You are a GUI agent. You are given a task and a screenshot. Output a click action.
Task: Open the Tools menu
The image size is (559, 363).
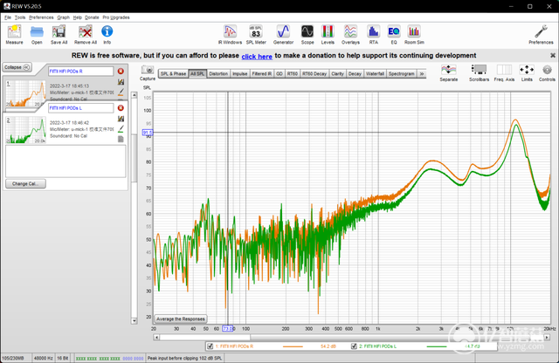(20, 17)
